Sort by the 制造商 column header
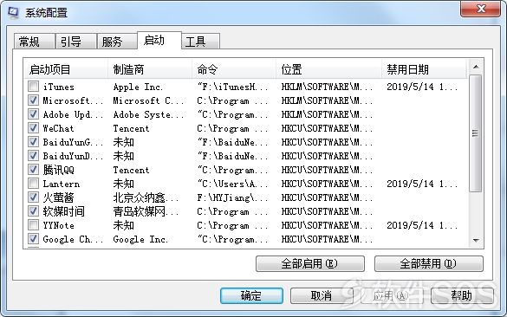 coord(150,69)
